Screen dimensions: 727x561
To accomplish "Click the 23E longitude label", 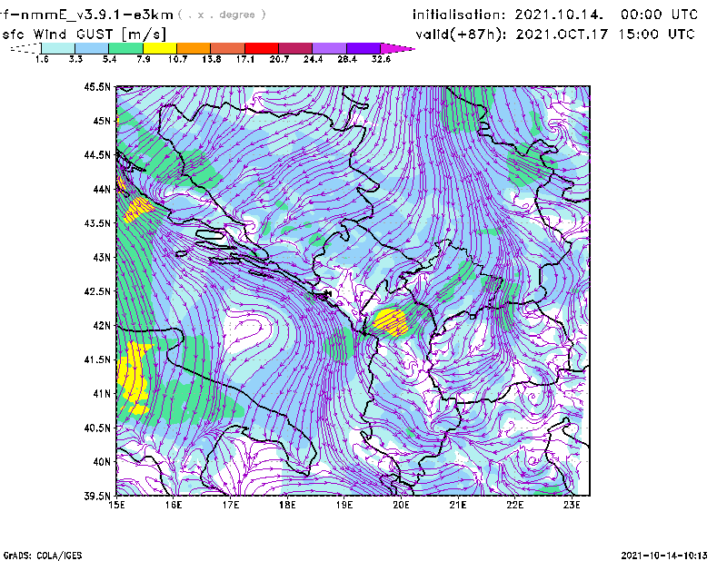I will pos(572,505).
